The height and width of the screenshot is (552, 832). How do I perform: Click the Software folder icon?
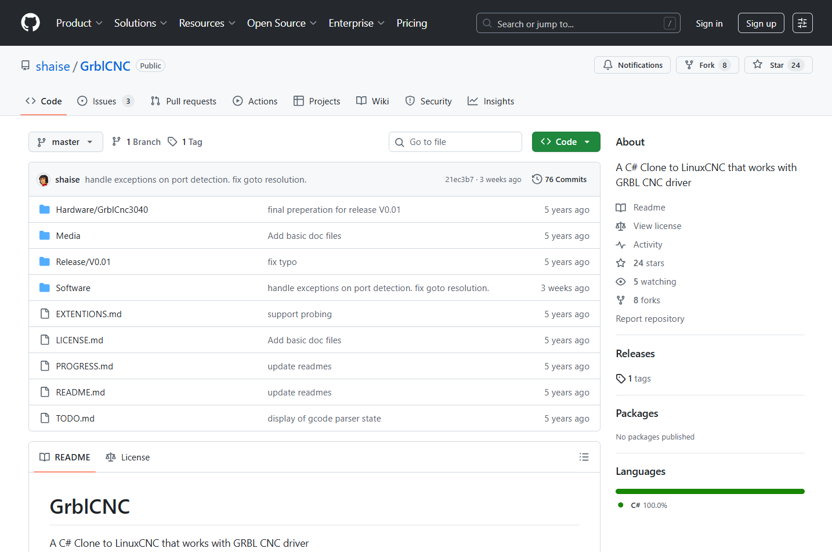(x=45, y=288)
